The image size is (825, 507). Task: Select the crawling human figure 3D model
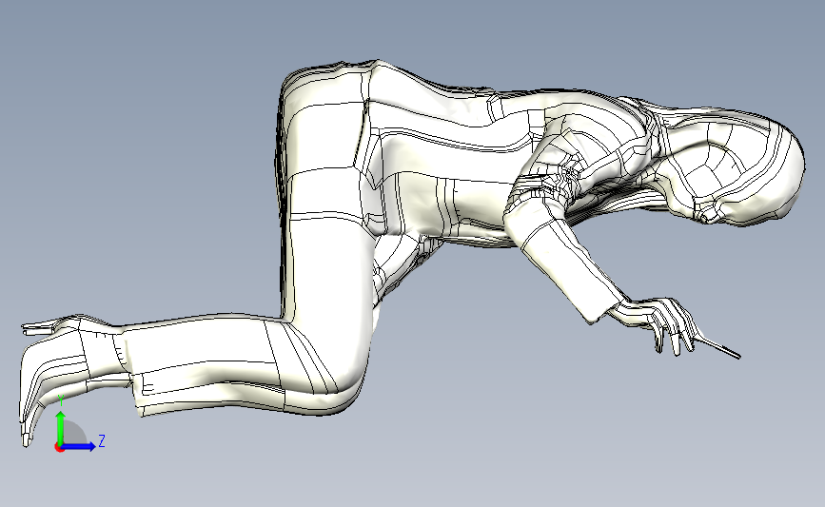click(x=413, y=252)
